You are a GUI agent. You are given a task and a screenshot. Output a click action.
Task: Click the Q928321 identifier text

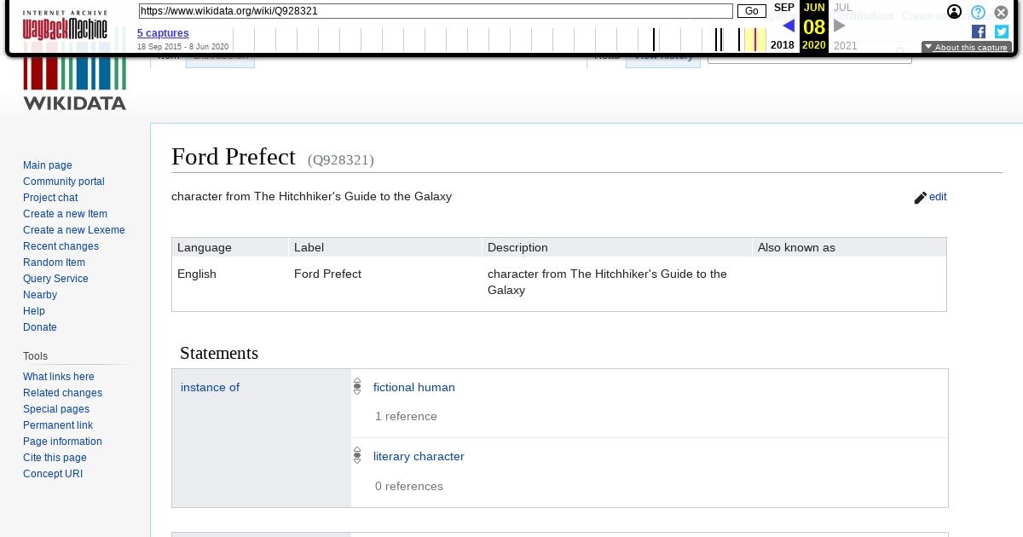[x=341, y=159]
